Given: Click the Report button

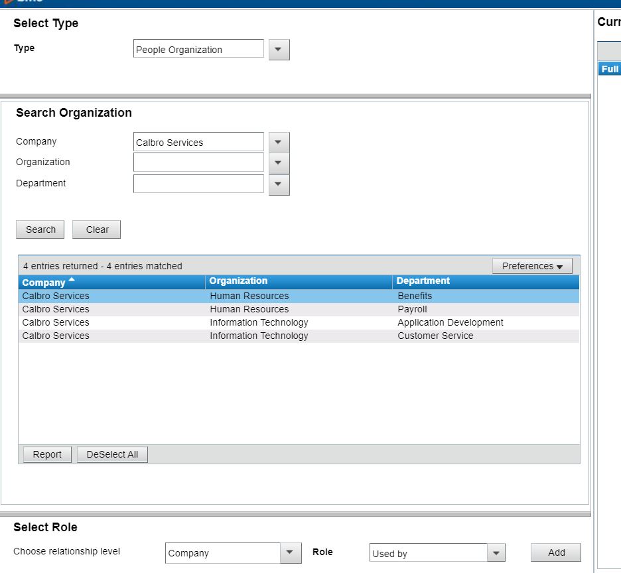Looking at the screenshot, I should (47, 454).
